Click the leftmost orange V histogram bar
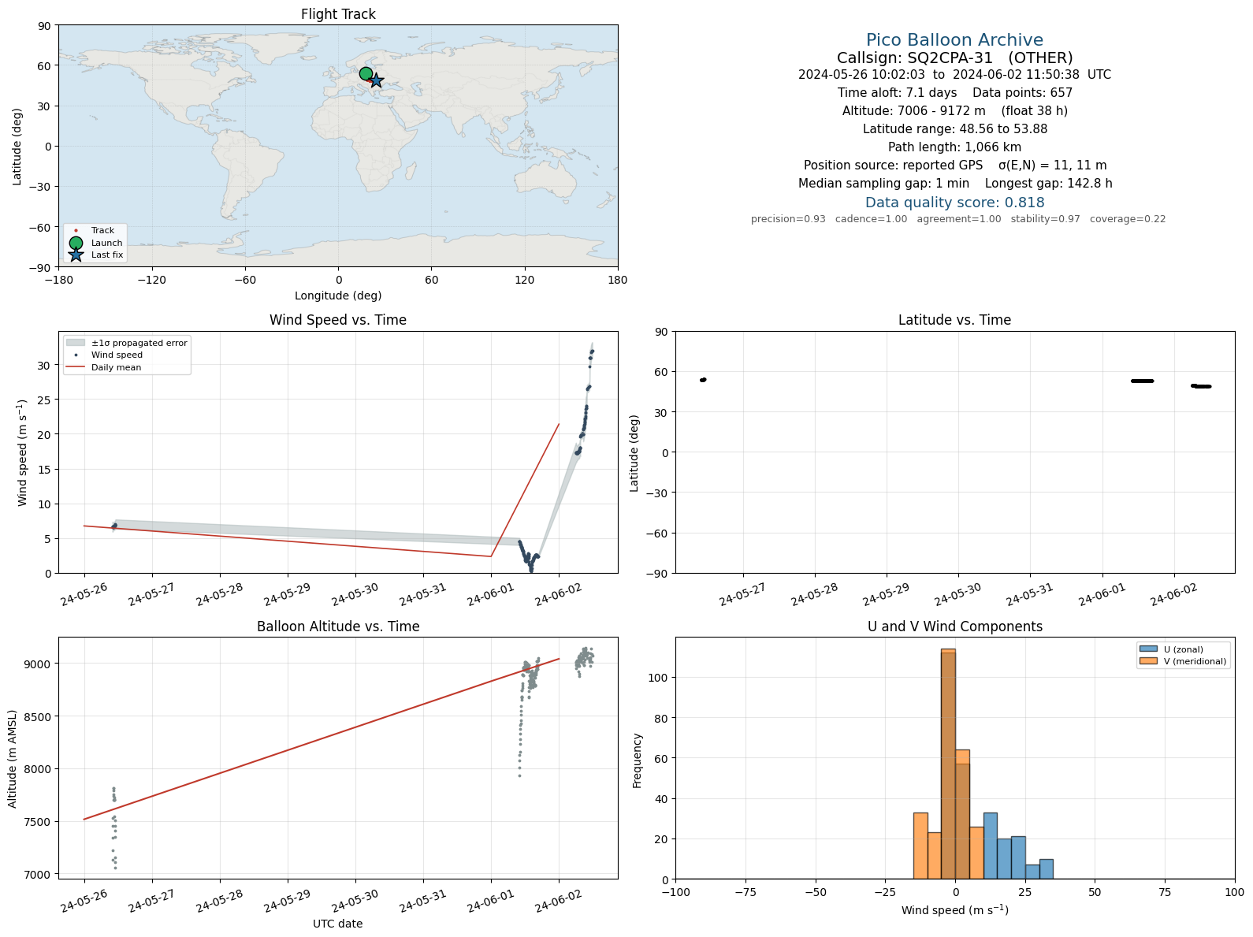 920,846
